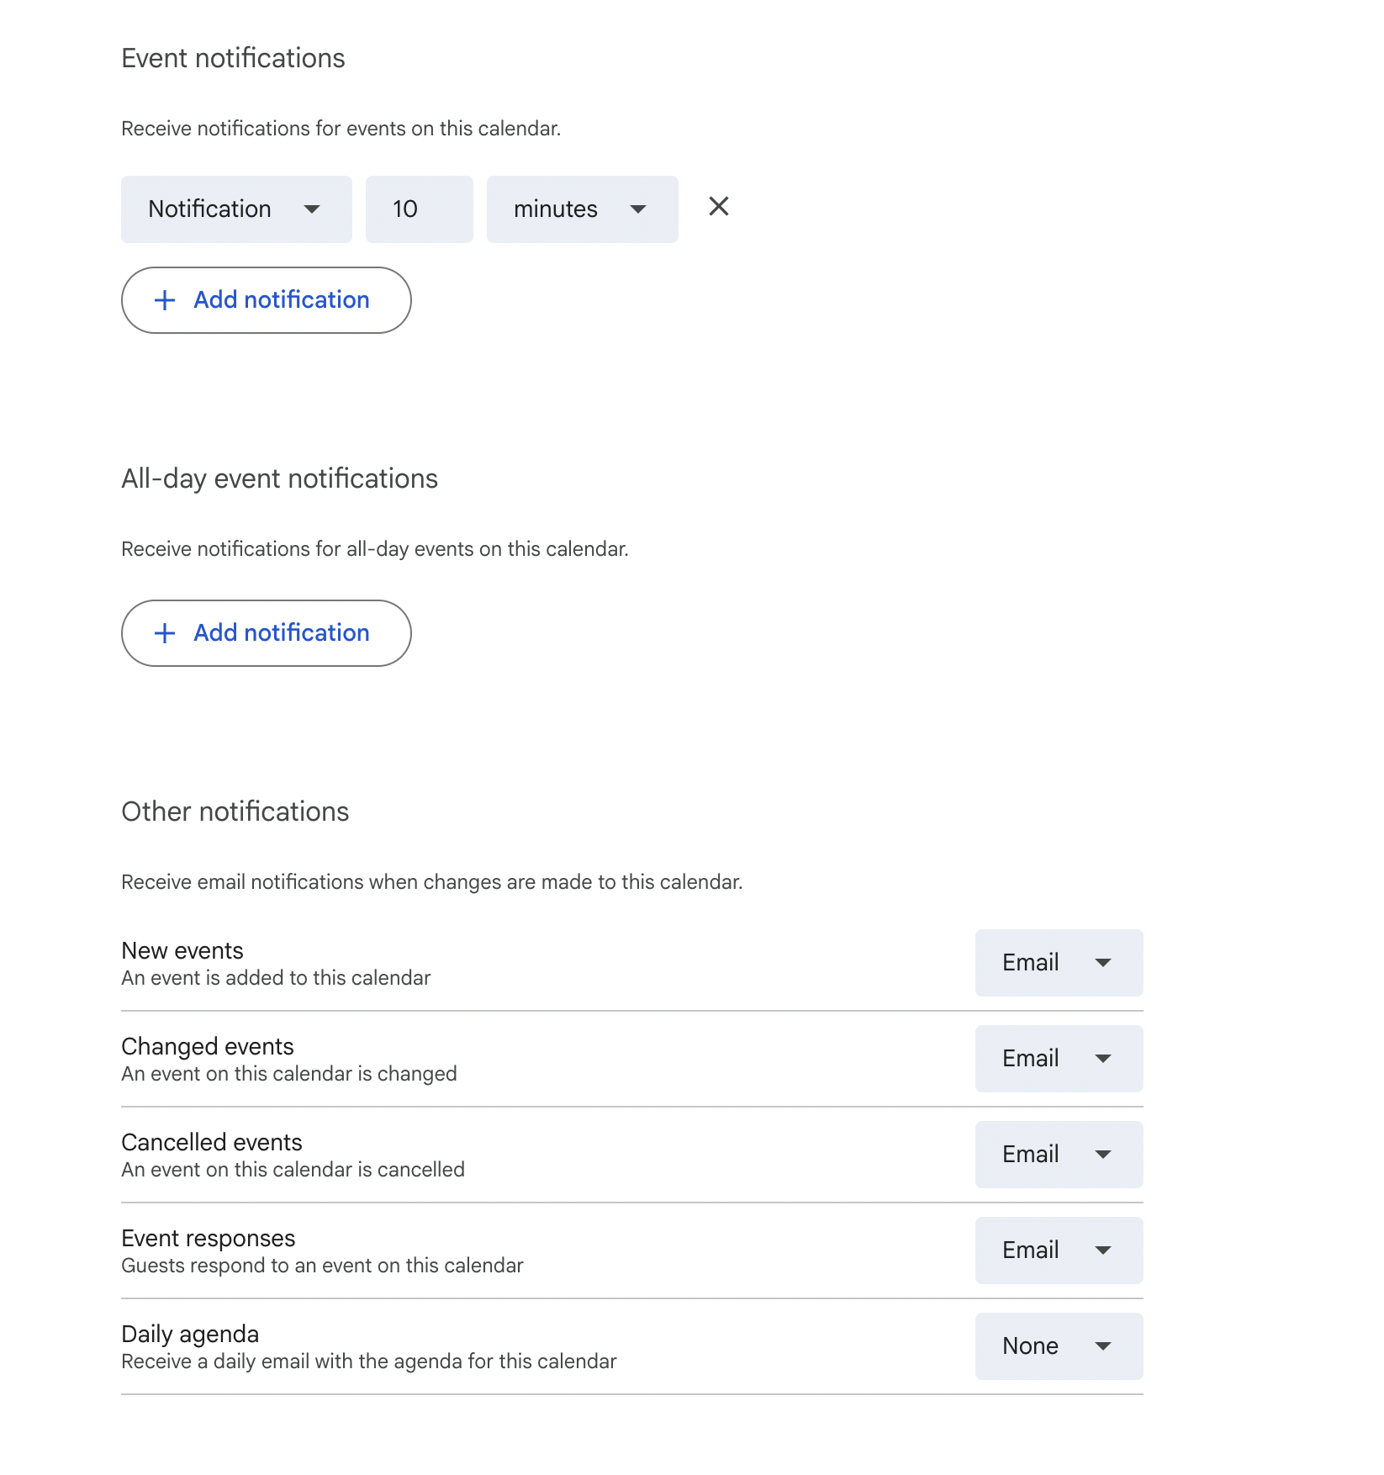Open the Event responses notification dropdown
This screenshot has width=1384, height=1475.
click(1059, 1250)
